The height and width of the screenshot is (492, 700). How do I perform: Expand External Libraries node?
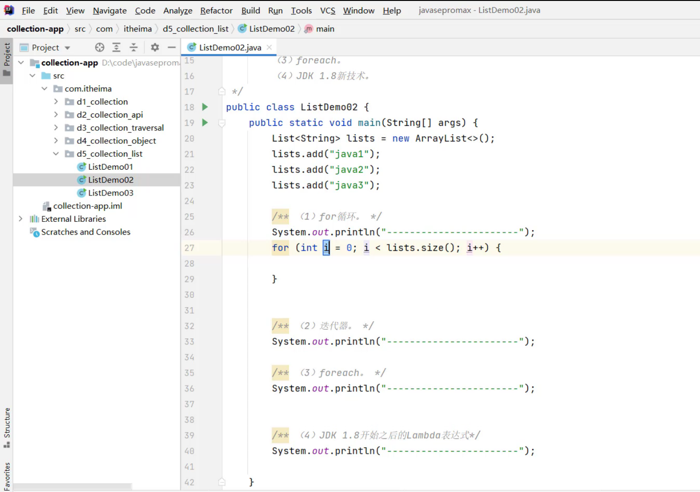20,219
